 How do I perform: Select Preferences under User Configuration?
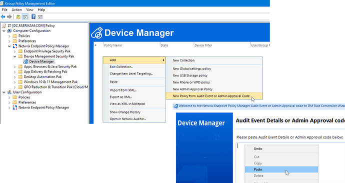(x=27, y=102)
